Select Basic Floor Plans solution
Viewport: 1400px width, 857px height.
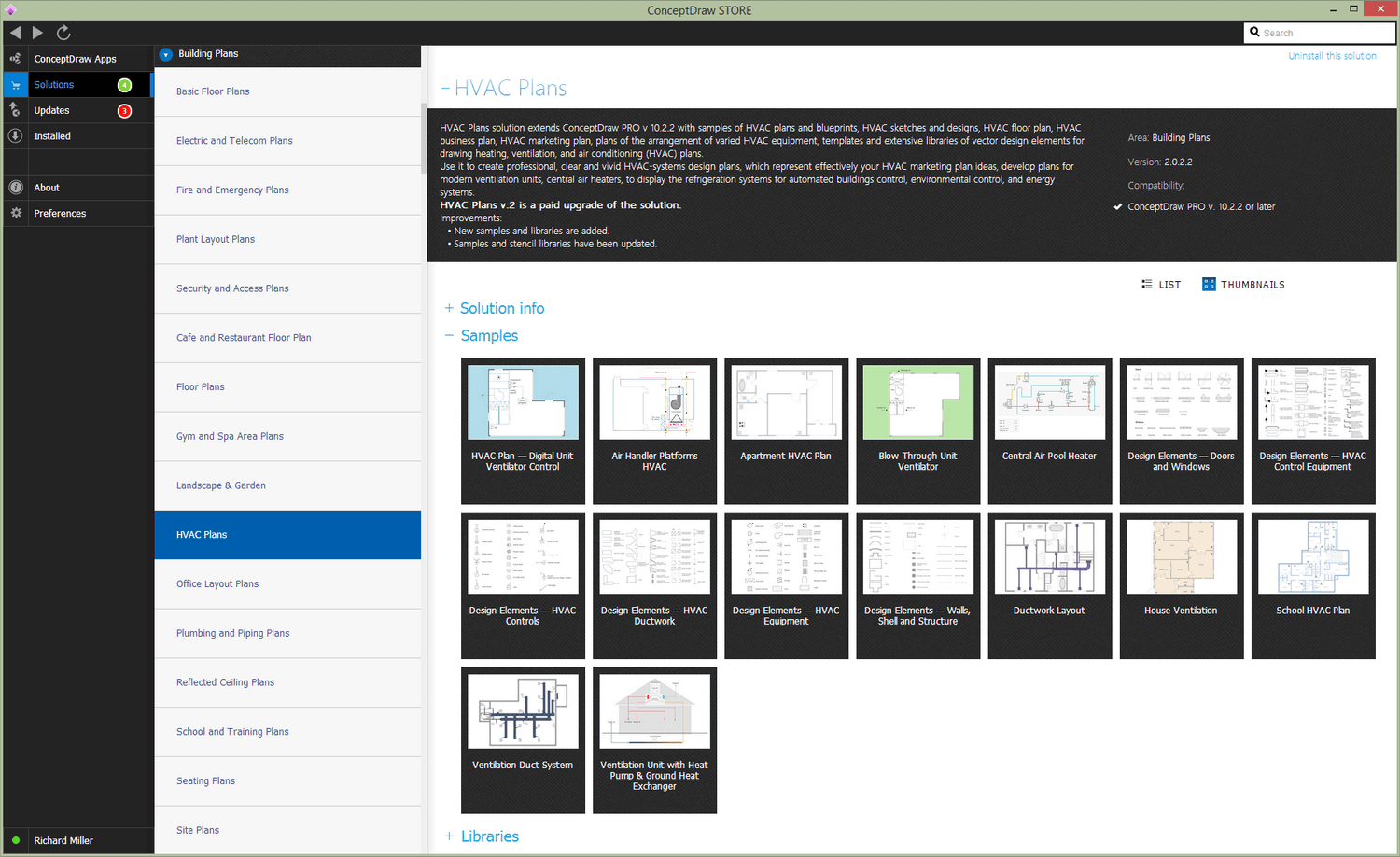tap(287, 91)
